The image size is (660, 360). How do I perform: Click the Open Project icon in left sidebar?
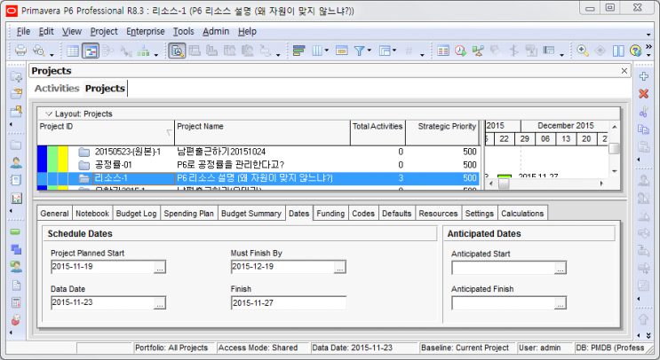click(16, 94)
